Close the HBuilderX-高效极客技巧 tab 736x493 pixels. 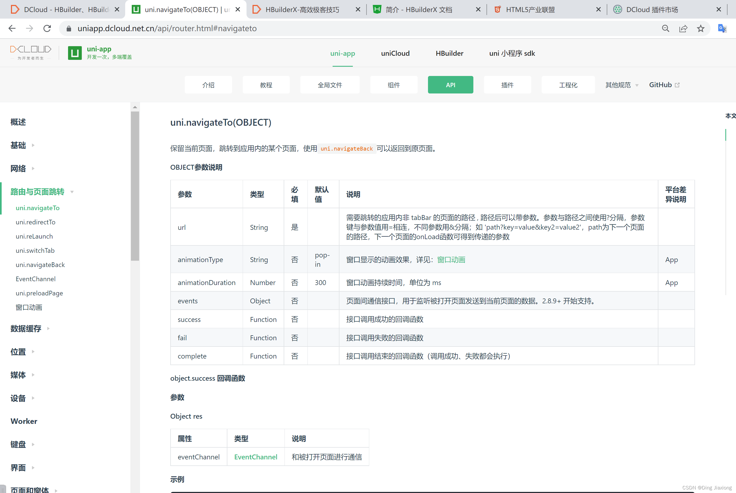[358, 10]
